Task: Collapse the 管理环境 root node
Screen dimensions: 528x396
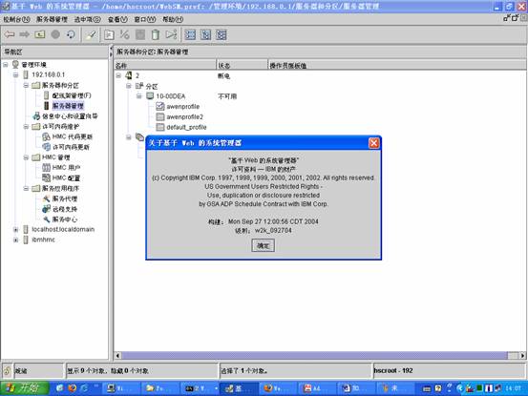Action: (6, 64)
